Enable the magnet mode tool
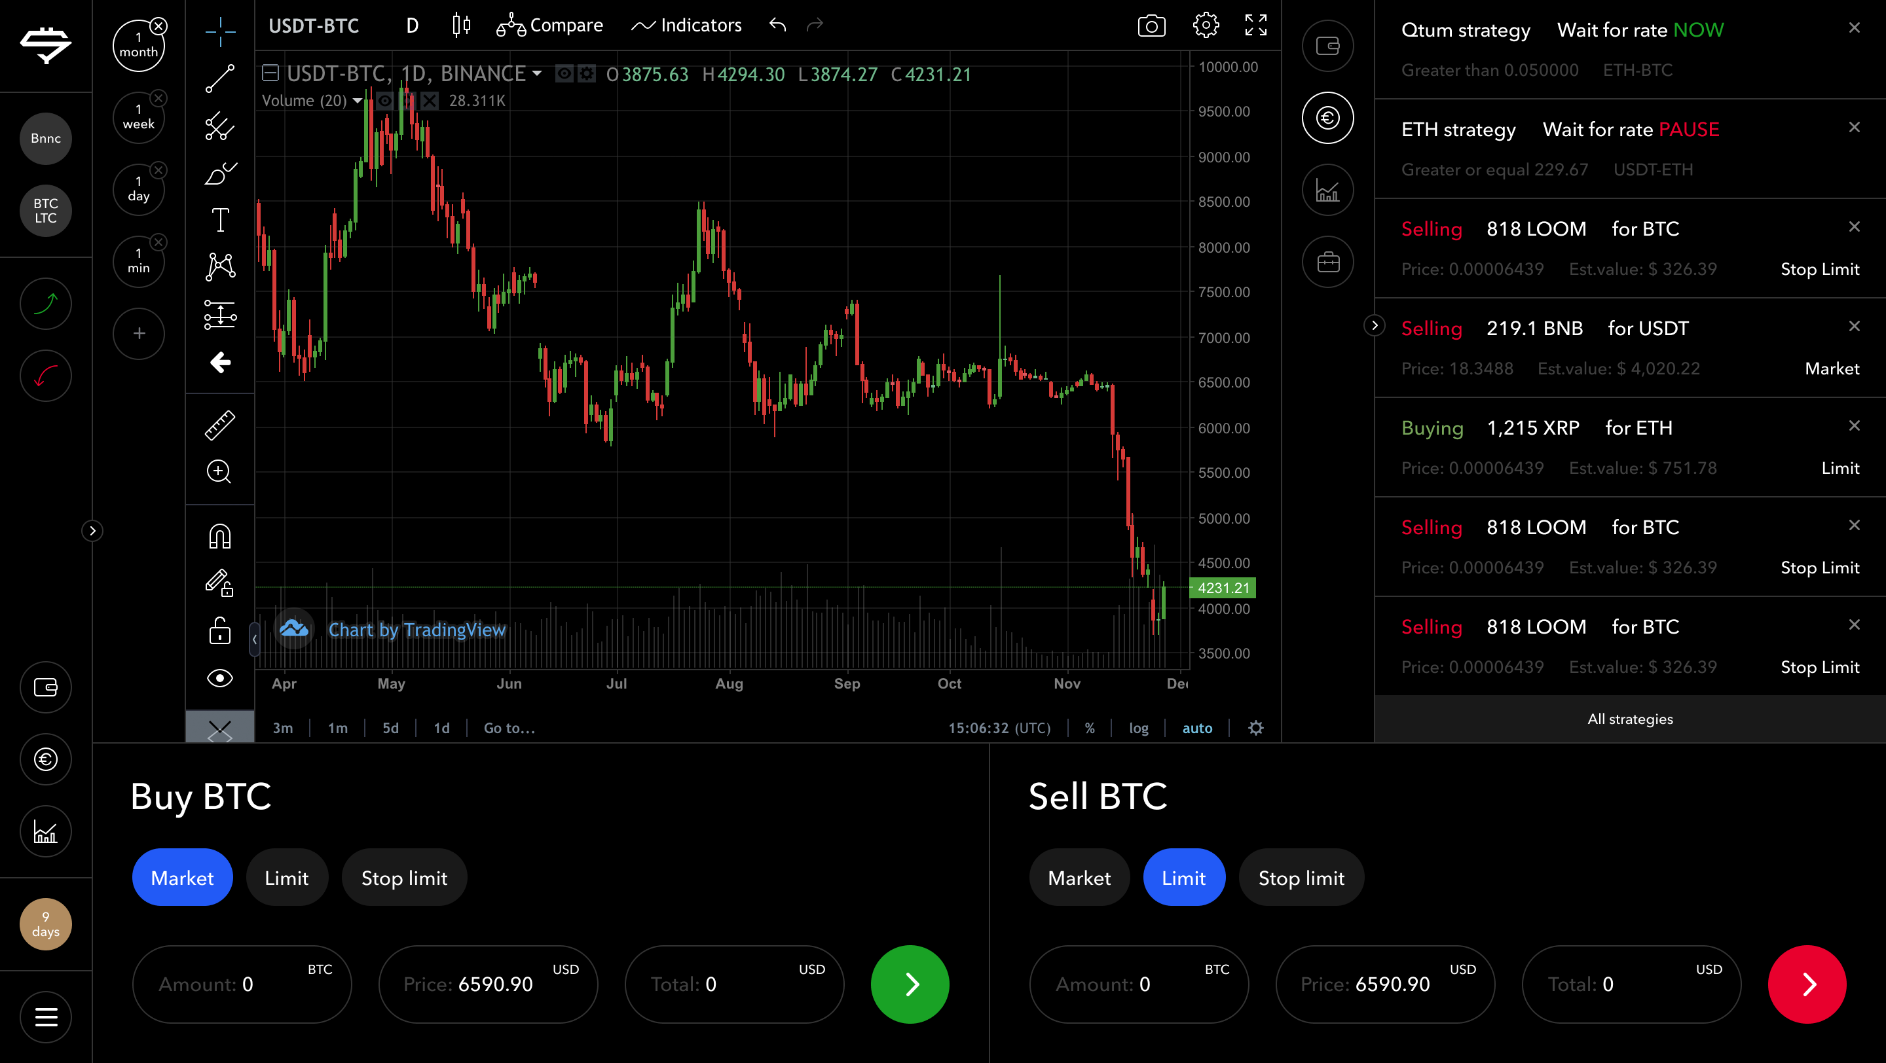Viewport: 1886px width, 1063px height. click(219, 536)
